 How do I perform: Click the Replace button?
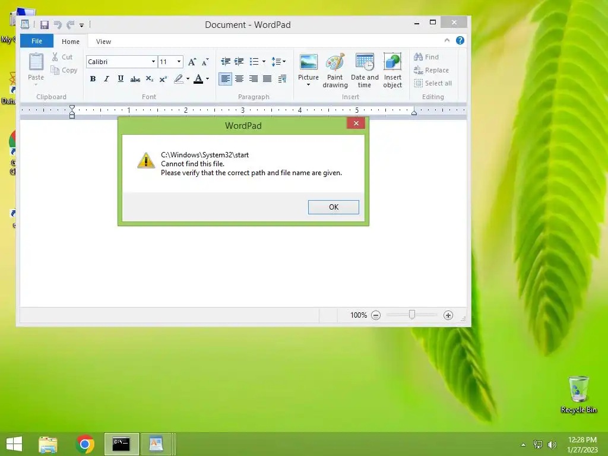tap(431, 70)
